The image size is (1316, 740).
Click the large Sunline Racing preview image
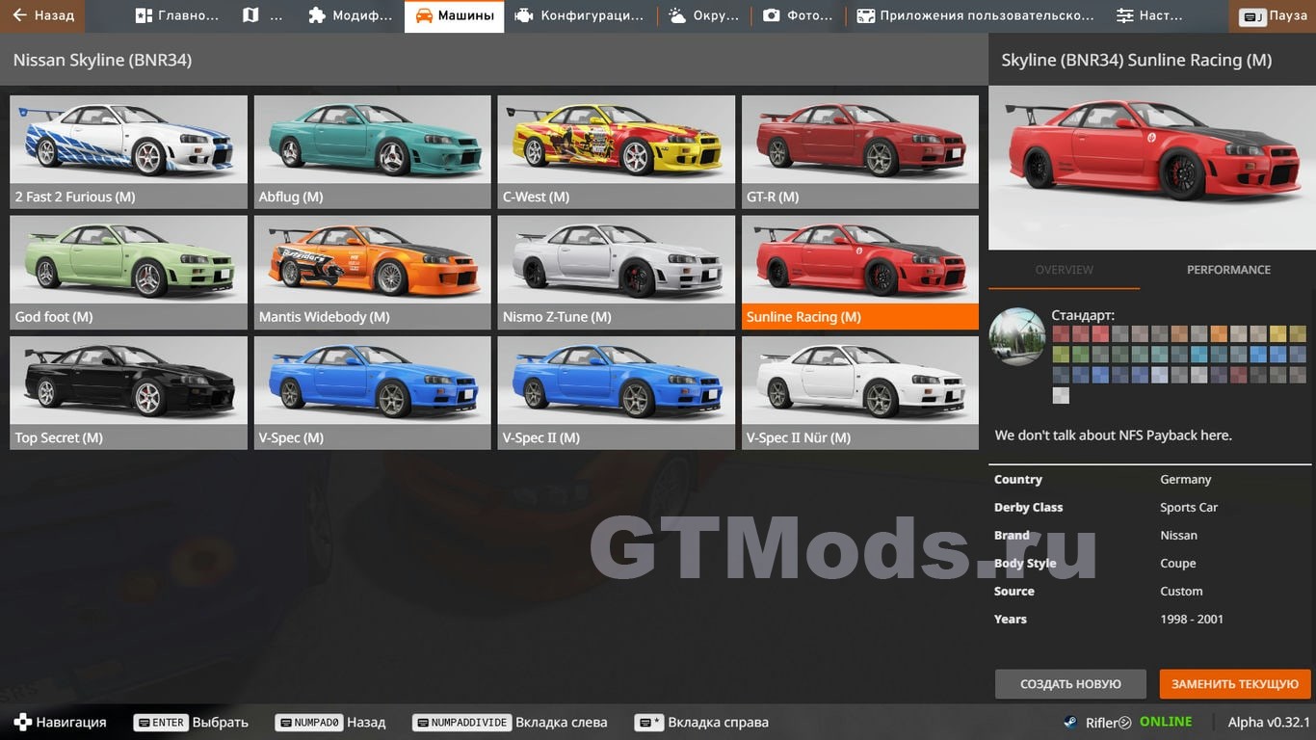pyautogui.click(x=1150, y=168)
